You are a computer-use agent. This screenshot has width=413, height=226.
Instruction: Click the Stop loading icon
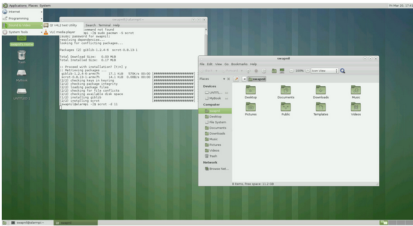coord(256,71)
